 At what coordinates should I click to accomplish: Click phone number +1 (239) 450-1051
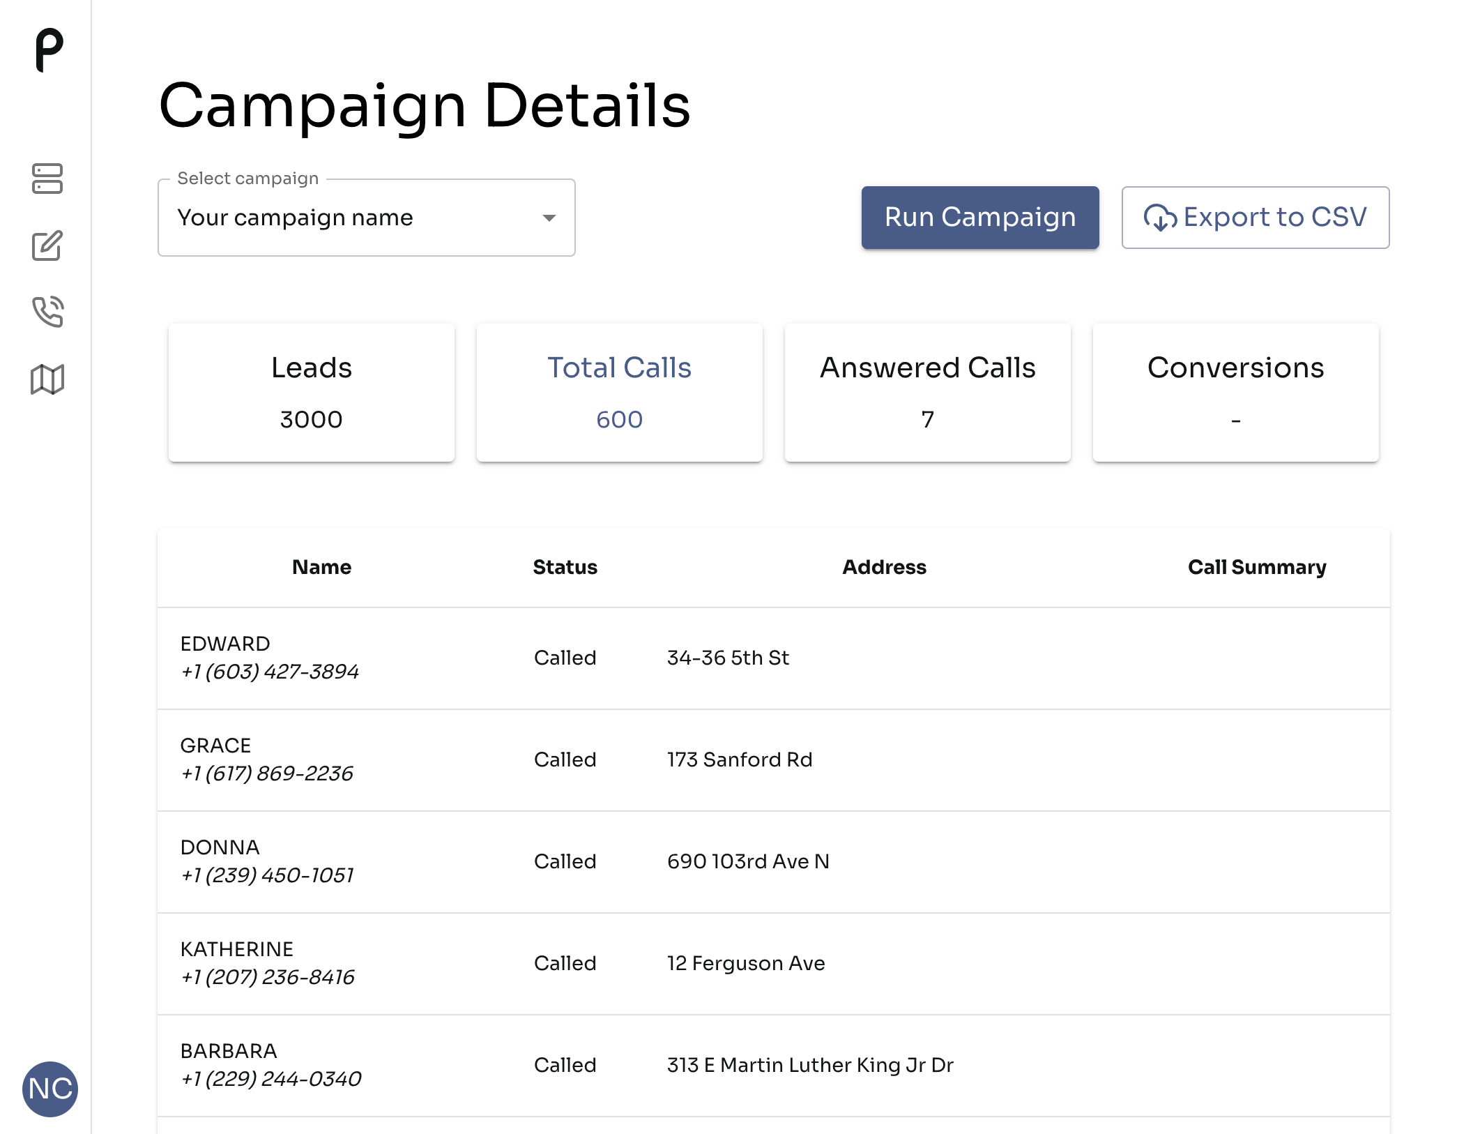pyautogui.click(x=267, y=875)
